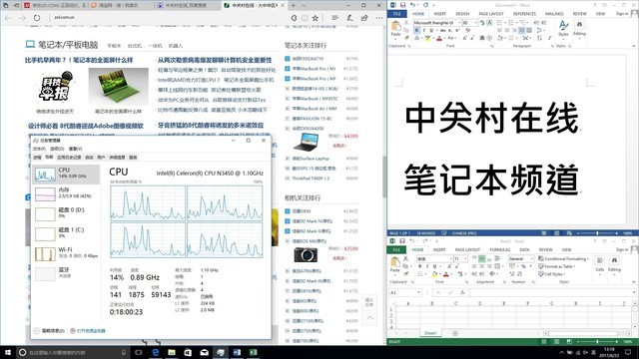Viewport: 639px width, 359px height.
Task: Click percent style in Excel's Number group
Action: (523, 266)
